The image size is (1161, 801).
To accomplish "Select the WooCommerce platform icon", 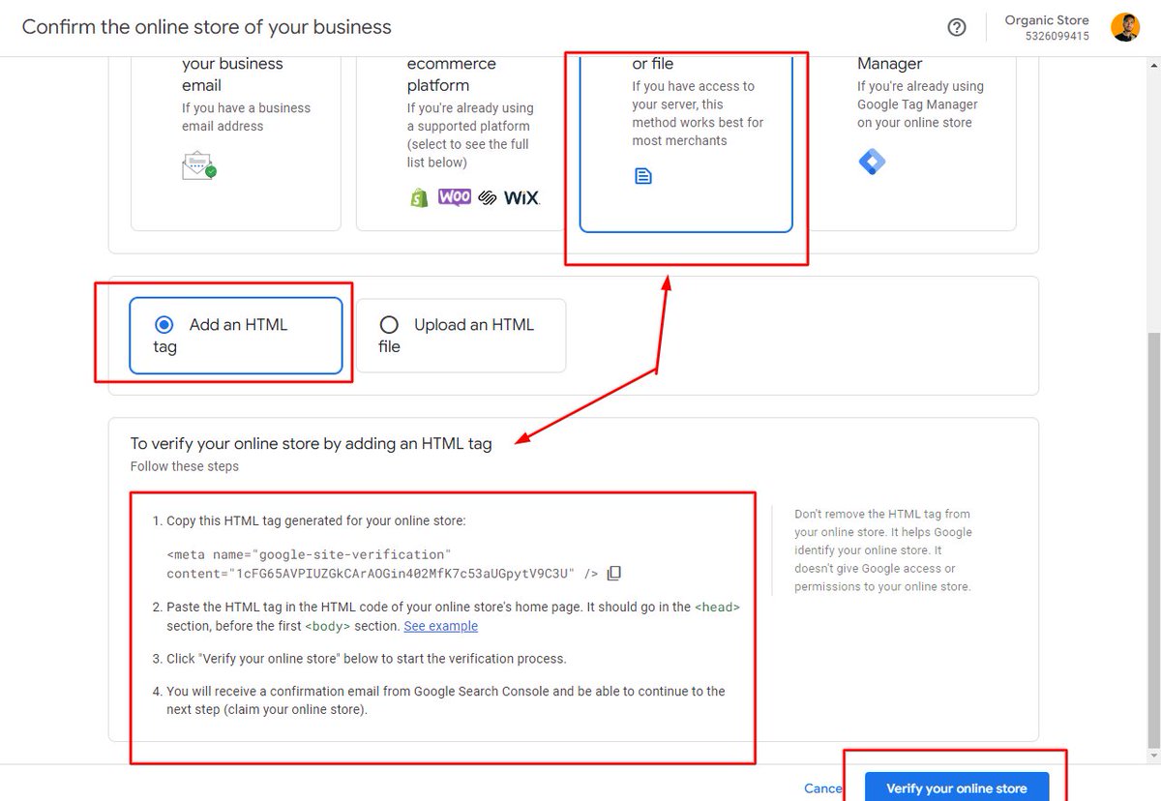I will (454, 196).
